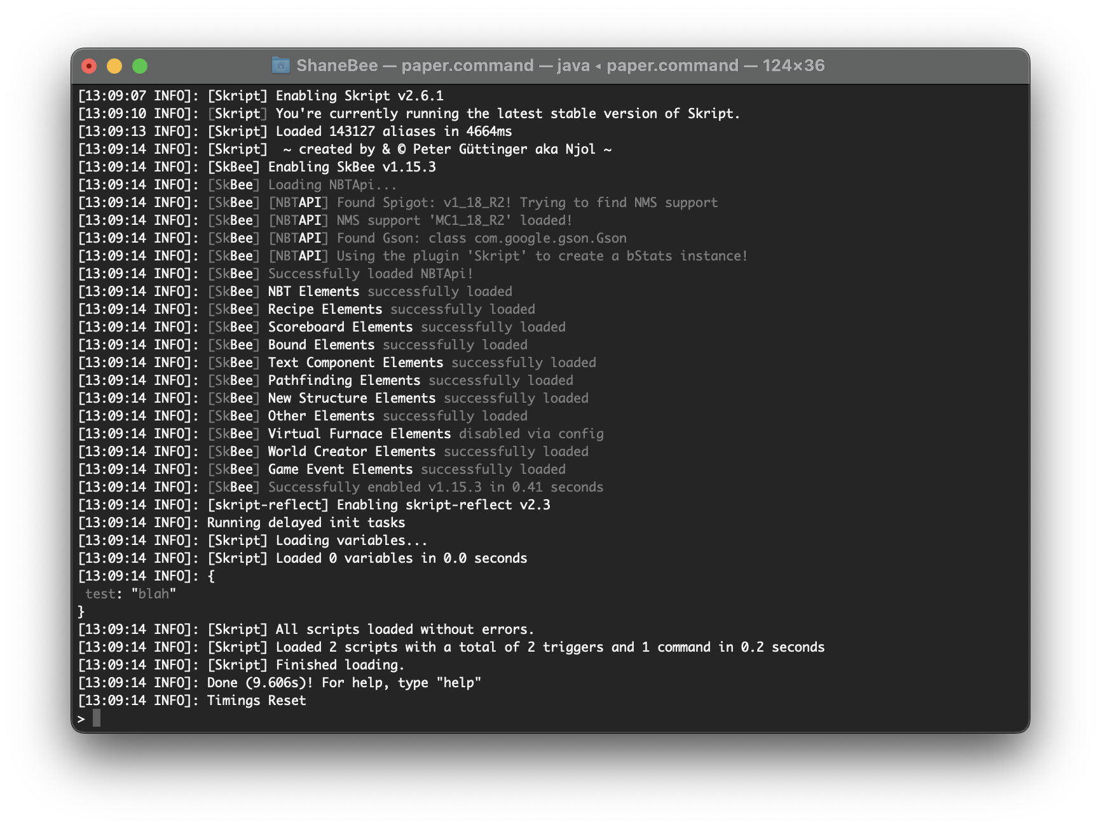The image size is (1101, 827).
Task: Click the 'Loaded 143127 aliases in 4664ms' line
Action: (295, 131)
